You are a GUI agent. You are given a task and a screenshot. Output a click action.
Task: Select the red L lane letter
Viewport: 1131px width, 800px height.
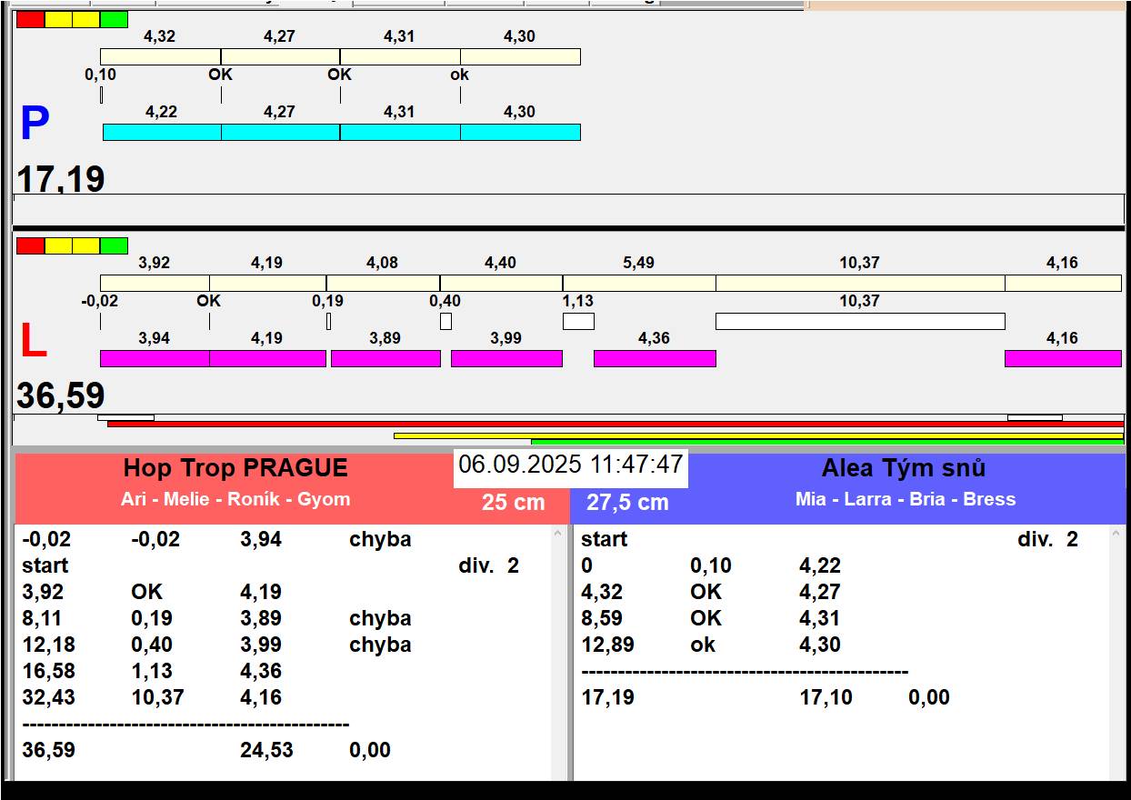pyautogui.click(x=33, y=342)
